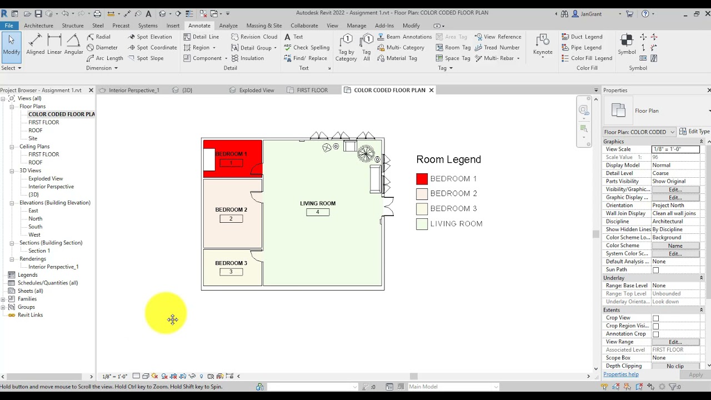Click the LIVING ROOM legend swatch

[422, 224]
